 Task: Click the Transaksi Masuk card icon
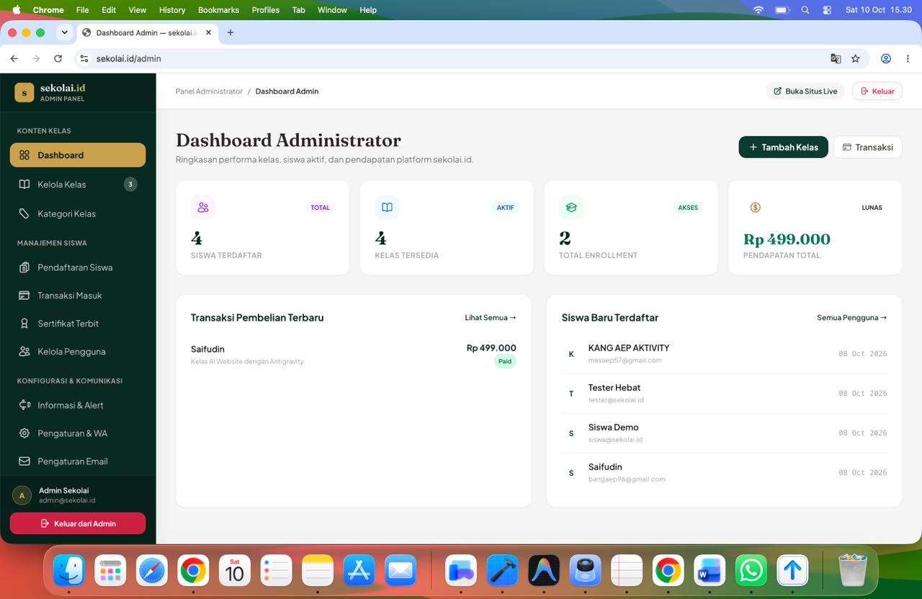[24, 296]
